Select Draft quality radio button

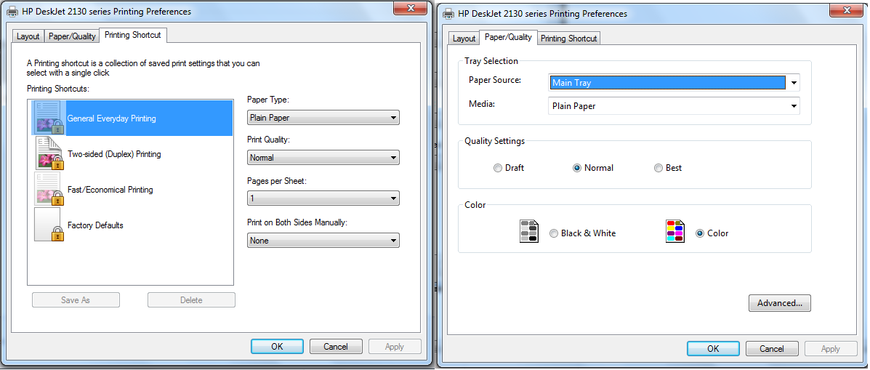pos(498,168)
